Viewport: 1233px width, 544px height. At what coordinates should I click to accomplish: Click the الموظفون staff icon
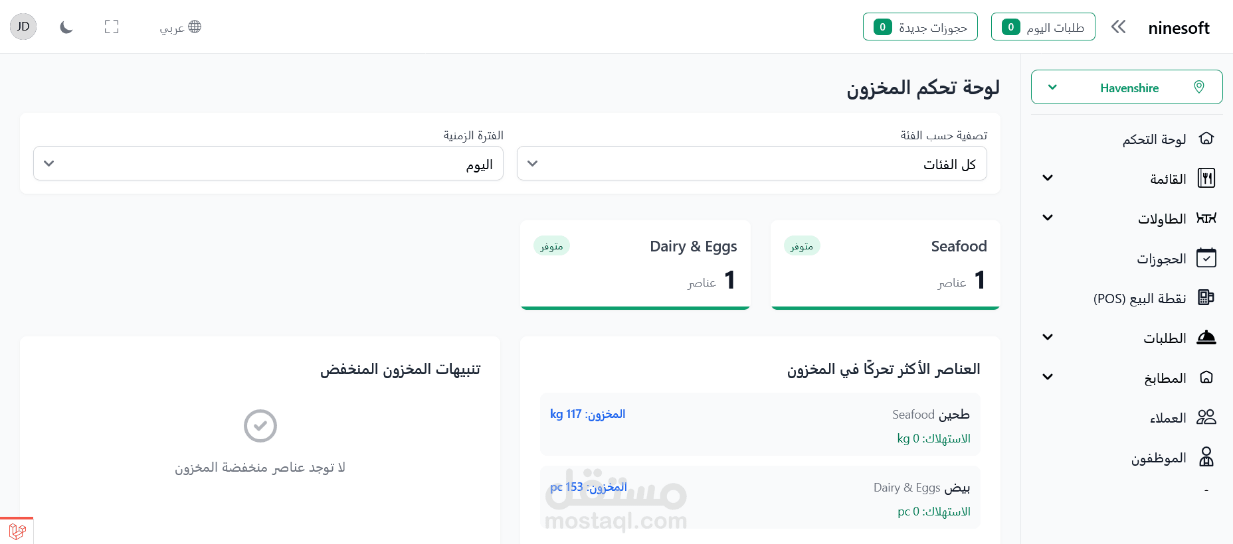1206,457
